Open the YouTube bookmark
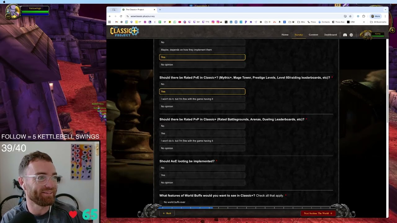Image resolution: width=397 pixels, height=223 pixels. pyautogui.click(x=180, y=22)
